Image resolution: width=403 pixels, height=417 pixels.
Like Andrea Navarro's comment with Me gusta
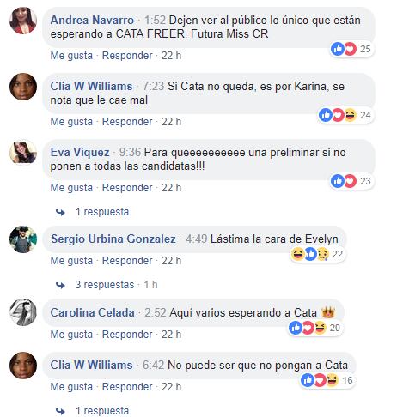pyautogui.click(x=71, y=56)
